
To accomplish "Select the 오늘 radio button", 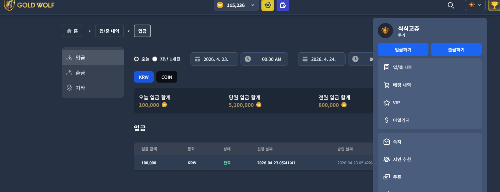I will pos(136,59).
